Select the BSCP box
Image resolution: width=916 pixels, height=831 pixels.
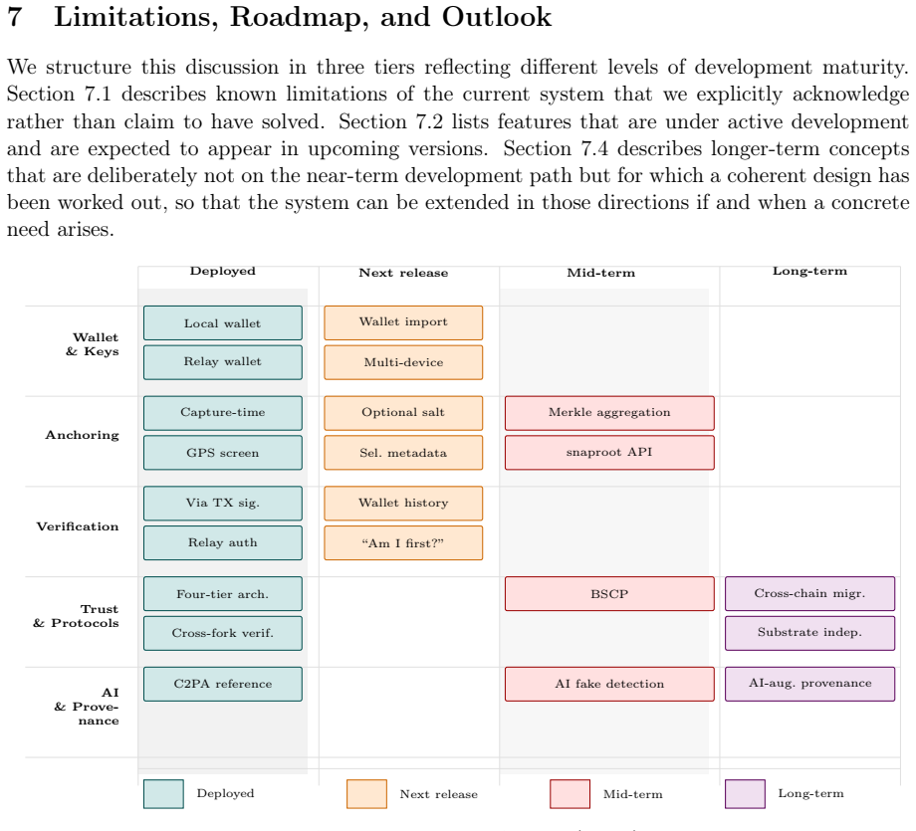[609, 594]
